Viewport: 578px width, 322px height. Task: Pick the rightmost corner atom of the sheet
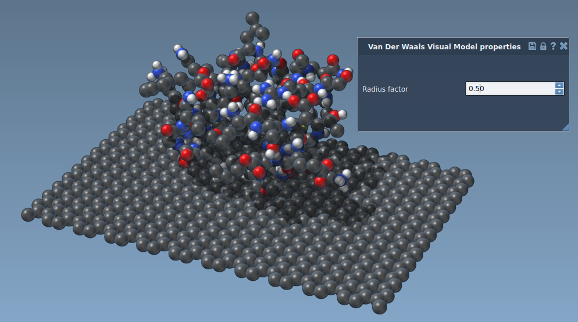467,180
